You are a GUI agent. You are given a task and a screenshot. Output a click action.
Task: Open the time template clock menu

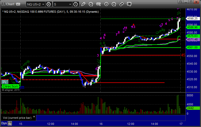pyautogui.click(x=76, y=4)
